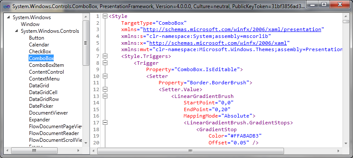Select DataGridCell in the tree
This screenshot has width=353, height=158.
pyautogui.click(x=43, y=92)
